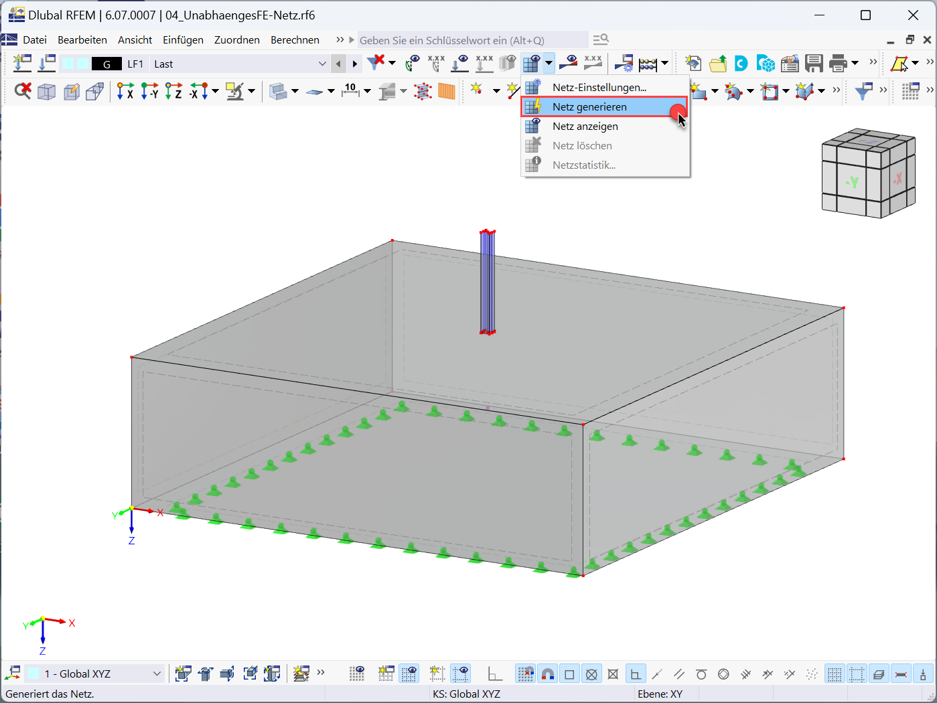Screen dimensions: 937x703
Task: Click the cancel zoom magnifier icon
Action: [x=21, y=90]
